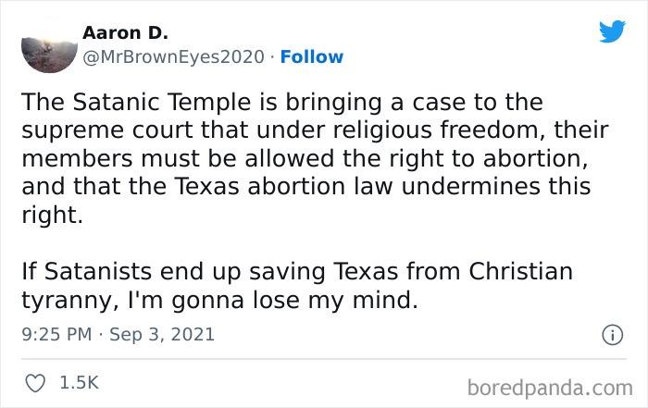Click the 1.5K likes count
Image resolution: width=648 pixels, height=408 pixels.
coord(80,381)
